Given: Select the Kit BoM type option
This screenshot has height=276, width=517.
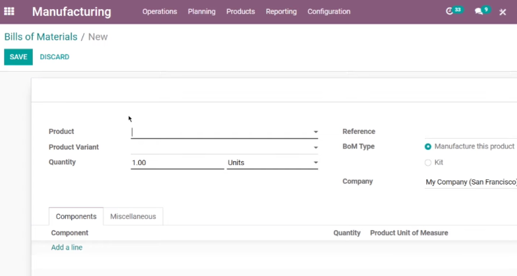Looking at the screenshot, I should pyautogui.click(x=428, y=162).
